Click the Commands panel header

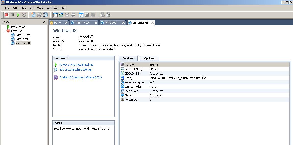(83, 58)
